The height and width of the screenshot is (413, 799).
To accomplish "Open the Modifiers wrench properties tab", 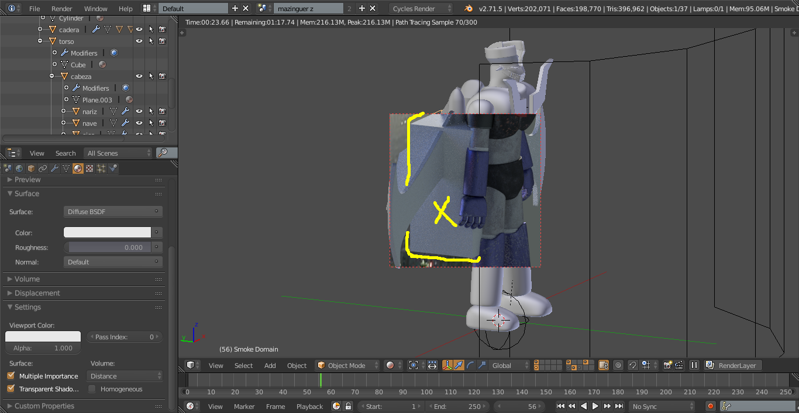I will click(54, 168).
